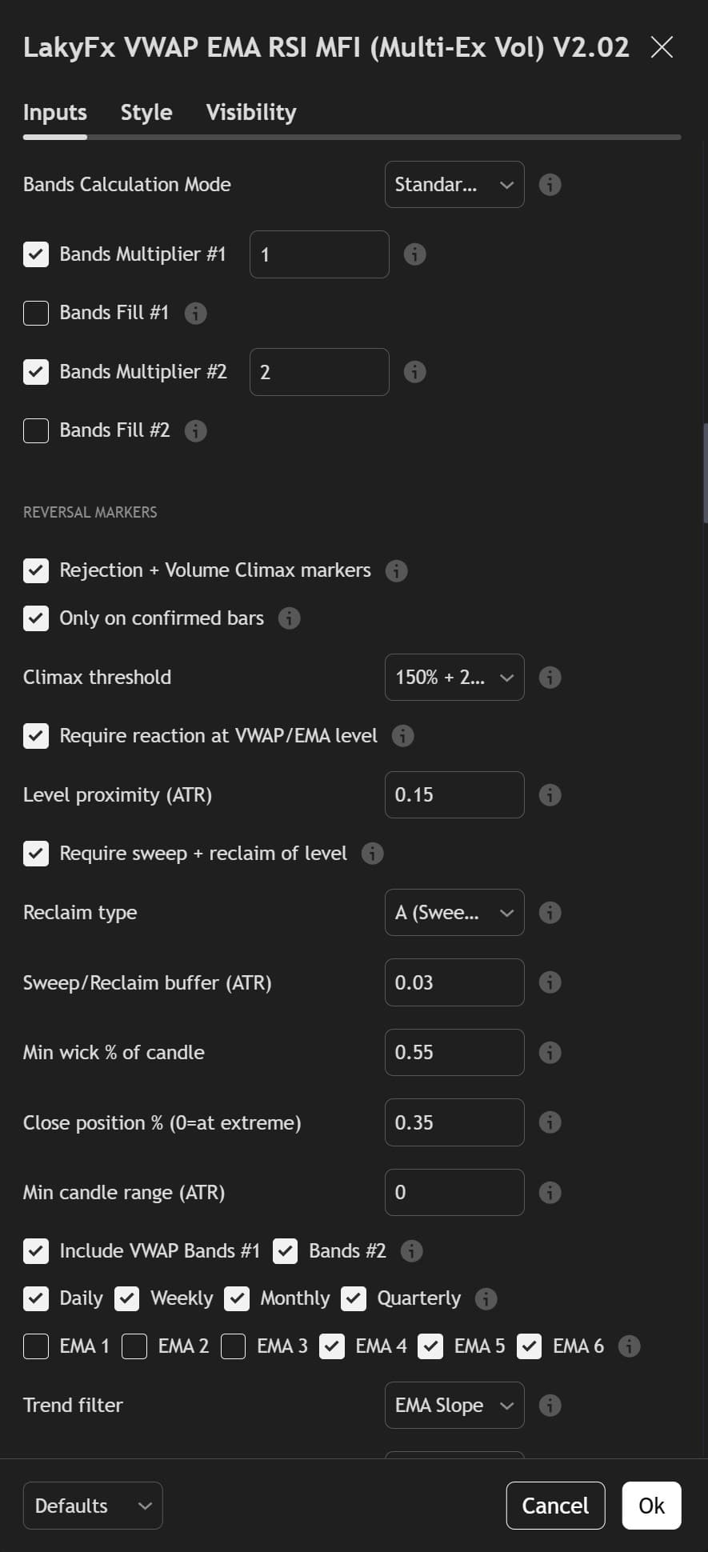Open the Sweep/Reclaim buffer info tooltip
Screen dimensions: 708x1552
click(x=550, y=982)
